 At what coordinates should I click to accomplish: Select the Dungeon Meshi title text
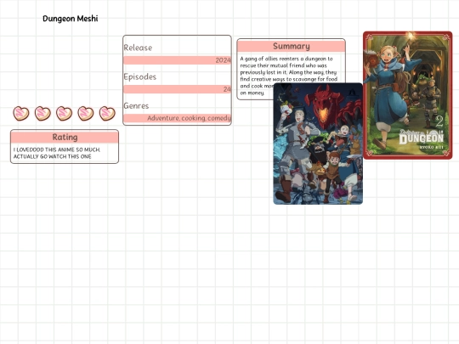point(71,19)
